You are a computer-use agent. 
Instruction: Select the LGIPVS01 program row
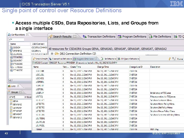pos(108,89)
